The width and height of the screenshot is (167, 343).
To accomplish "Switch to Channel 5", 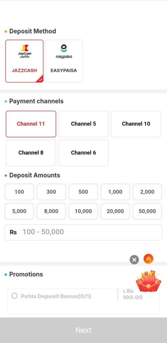I will coord(83,124).
